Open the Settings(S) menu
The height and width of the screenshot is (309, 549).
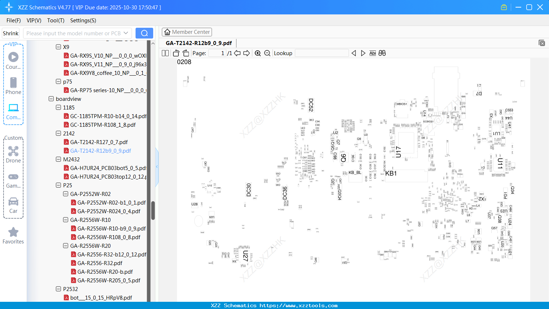(x=83, y=21)
